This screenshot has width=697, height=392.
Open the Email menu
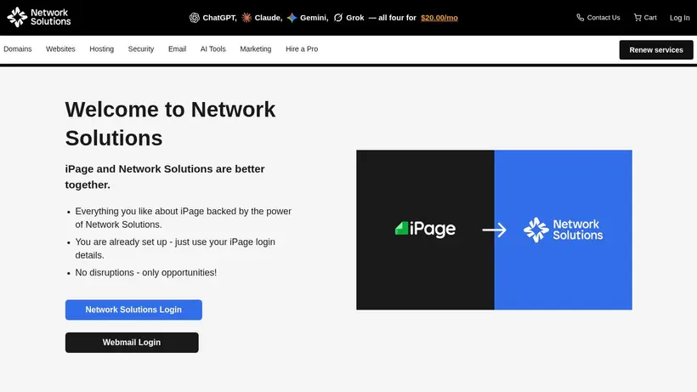pyautogui.click(x=177, y=48)
